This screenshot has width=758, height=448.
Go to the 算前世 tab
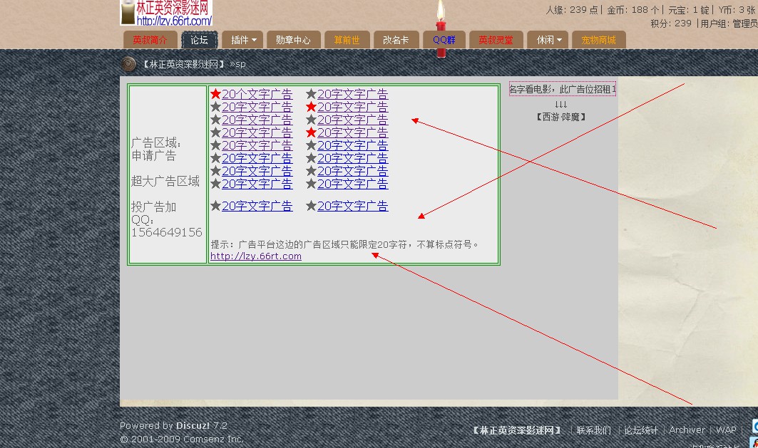(347, 40)
